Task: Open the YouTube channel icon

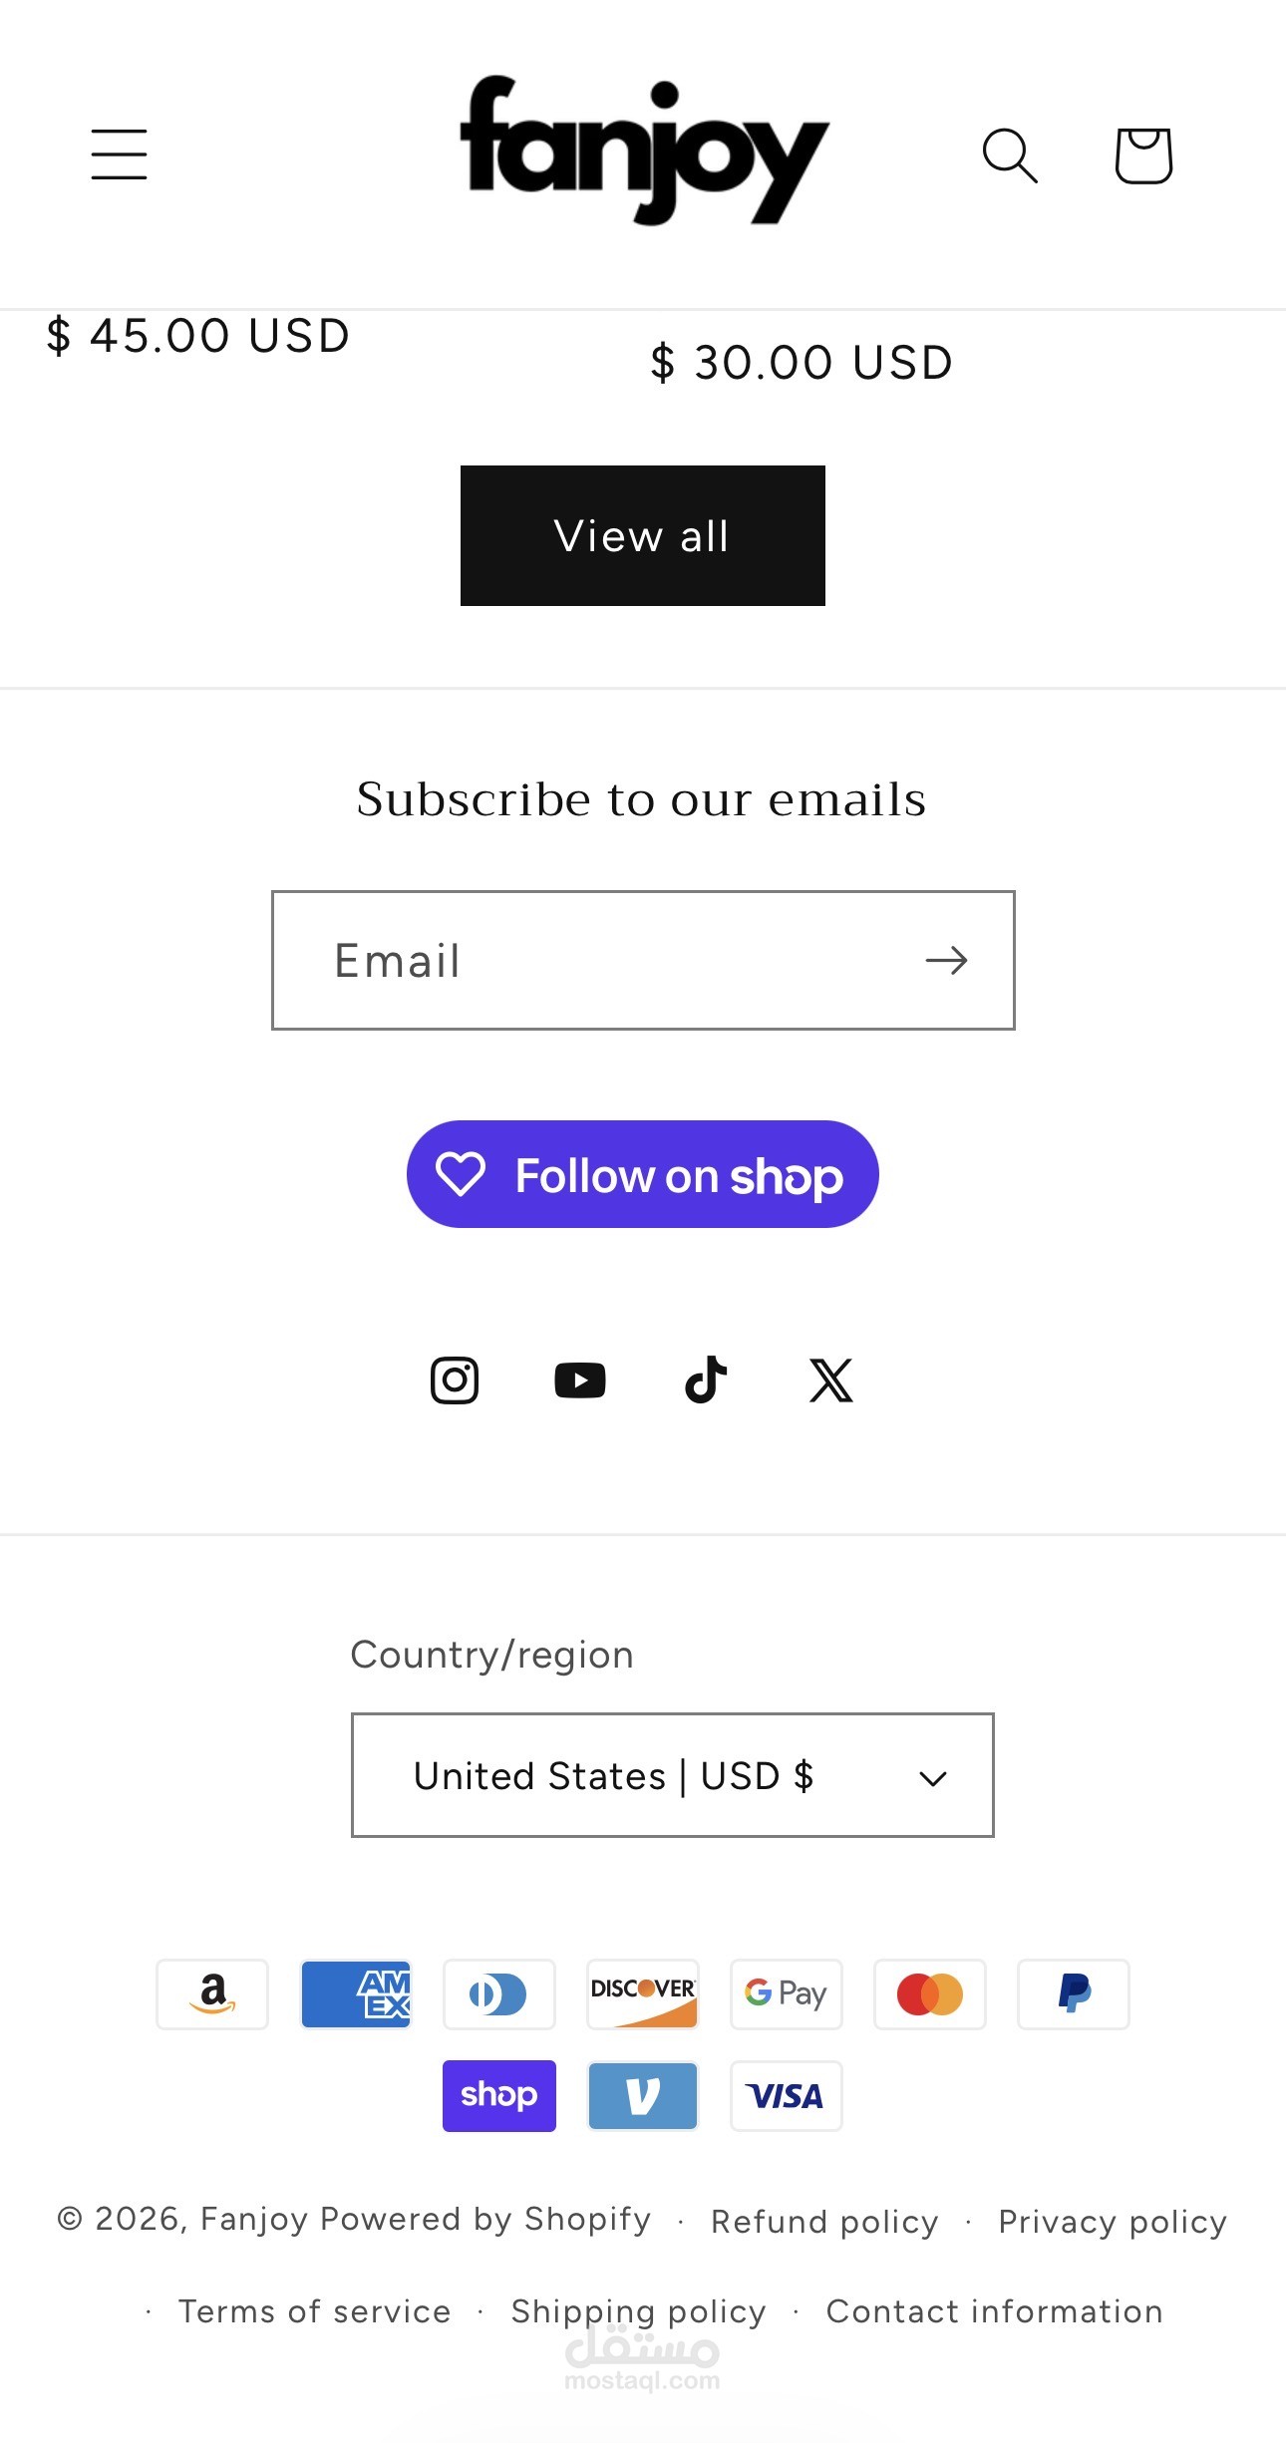Action: [580, 1380]
